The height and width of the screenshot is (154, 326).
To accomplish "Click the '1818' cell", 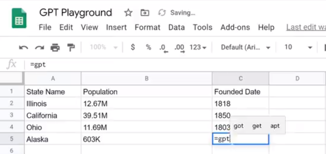I will (x=241, y=103).
